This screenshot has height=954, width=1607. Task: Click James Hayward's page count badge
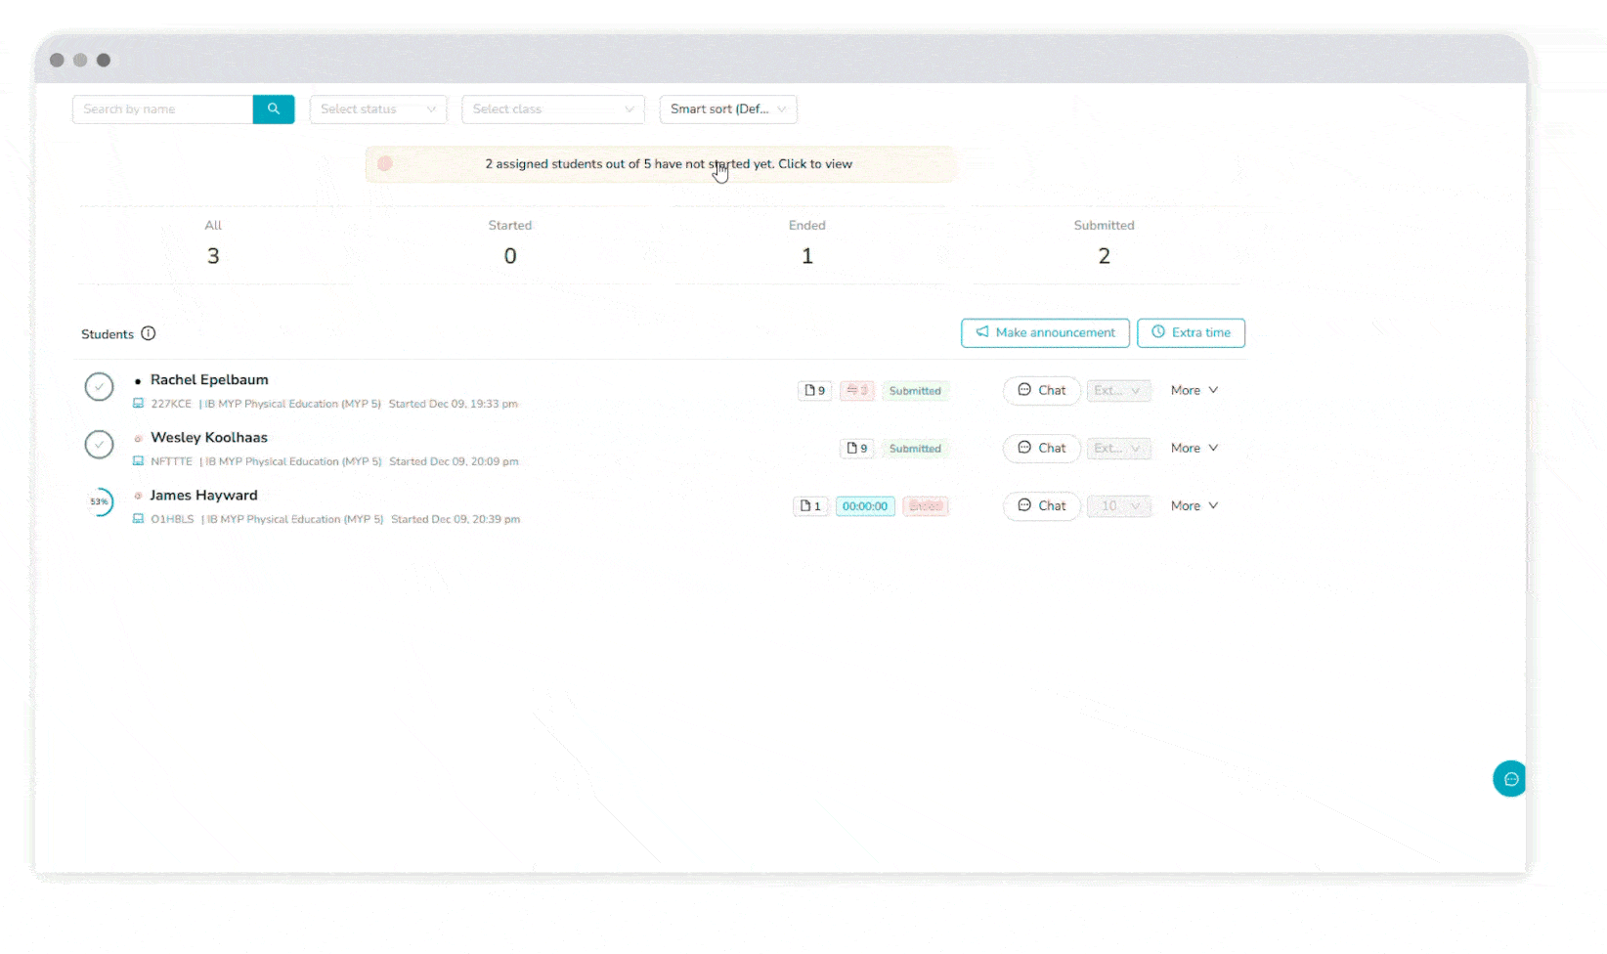(810, 506)
